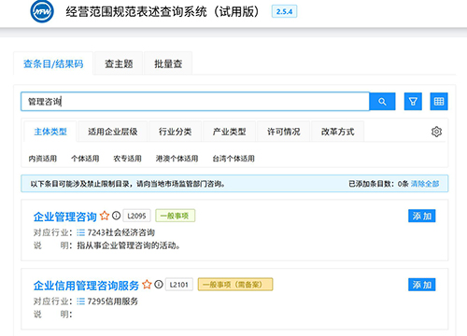
Task: Show info icon for 企业信用管理咨询服务
Action: click(x=159, y=285)
